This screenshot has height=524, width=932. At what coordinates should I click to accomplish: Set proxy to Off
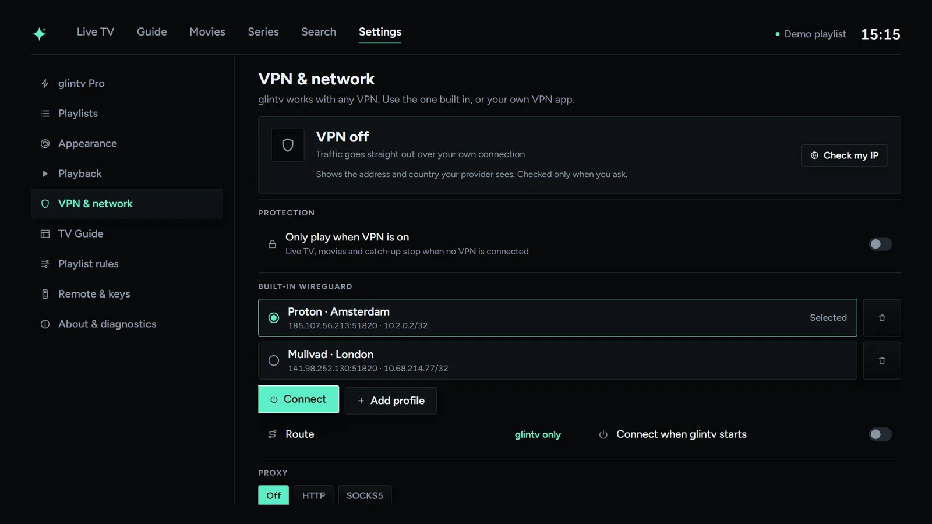coord(273,495)
